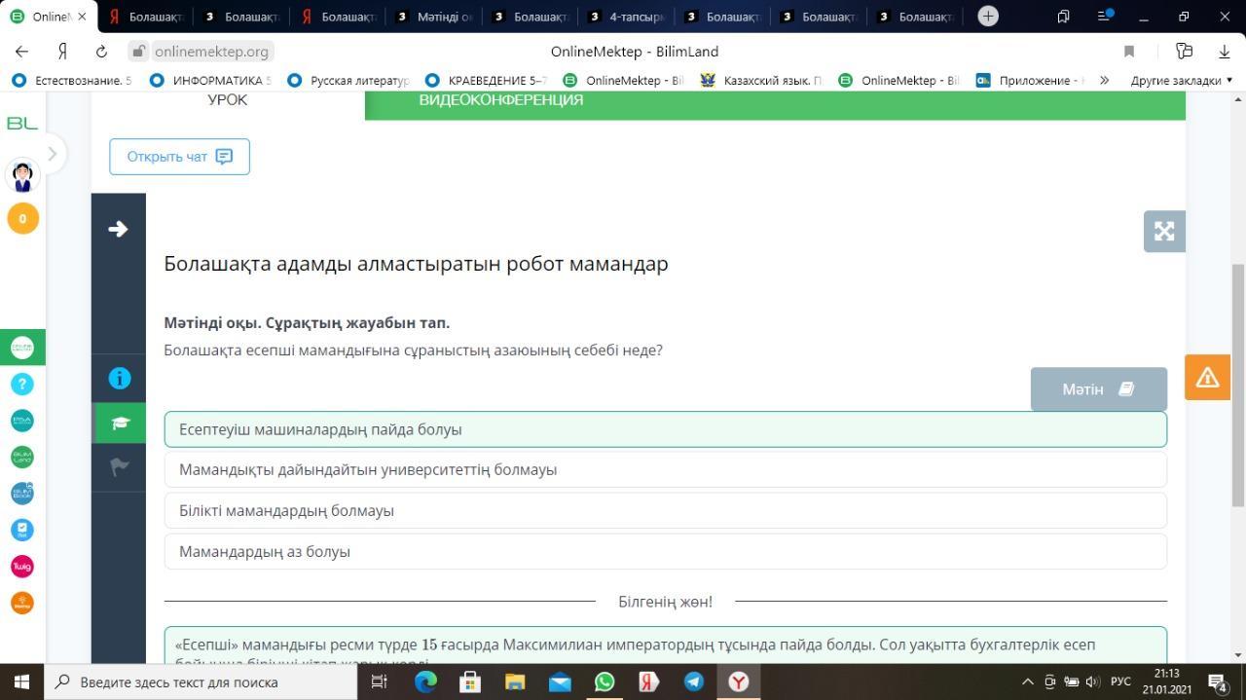Open lesson info icon
The width and height of the screenshot is (1246, 700).
(119, 378)
